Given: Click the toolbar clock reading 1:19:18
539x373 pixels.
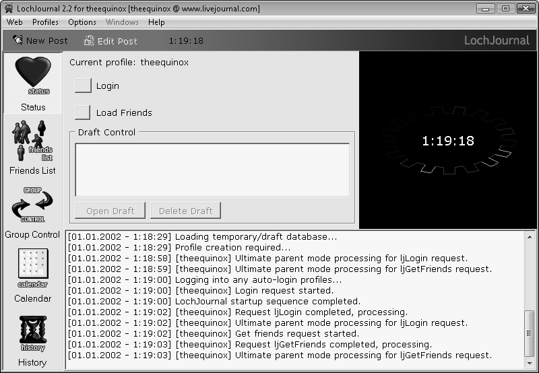Looking at the screenshot, I should (x=186, y=41).
